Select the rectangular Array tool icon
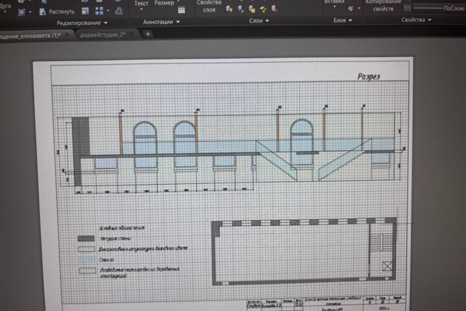 (x=99, y=11)
